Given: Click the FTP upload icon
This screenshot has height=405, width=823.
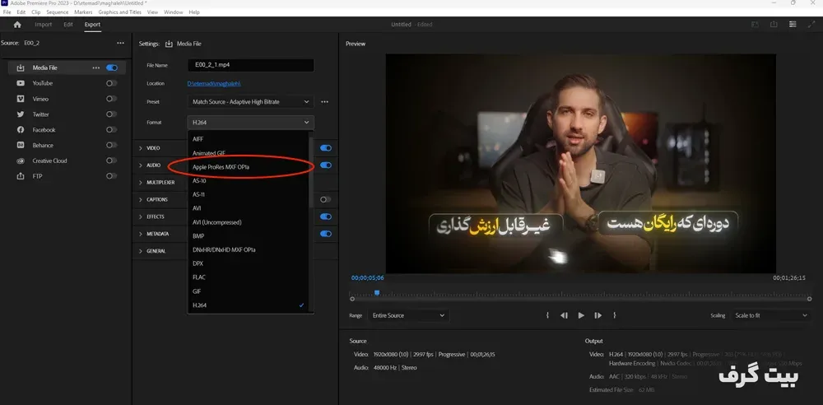Looking at the screenshot, I should pyautogui.click(x=21, y=176).
